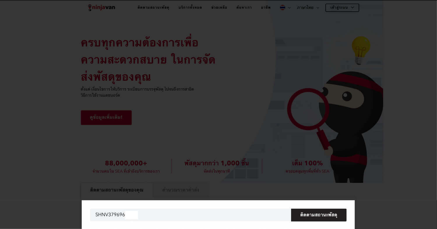Screen dimensions: 437x229
Task: Open the ค้นหาเรา menu item
Action: pyautogui.click(x=244, y=8)
